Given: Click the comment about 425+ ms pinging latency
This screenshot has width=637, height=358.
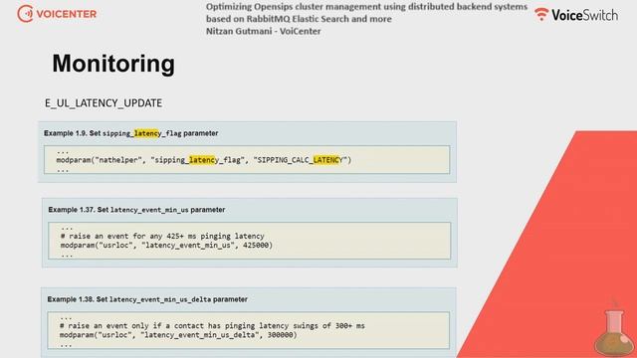Looking at the screenshot, I should (162, 236).
